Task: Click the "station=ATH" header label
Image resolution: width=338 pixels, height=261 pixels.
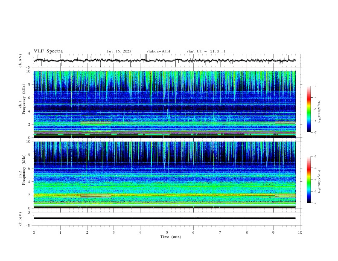Action: coord(158,51)
